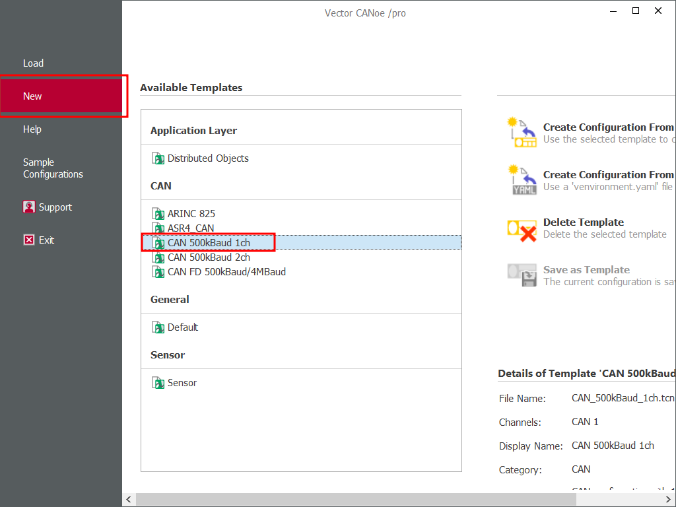Screen dimensions: 676x507
Task: Click the Display Name value CAN 500kBaud 1ch
Action: 613,446
